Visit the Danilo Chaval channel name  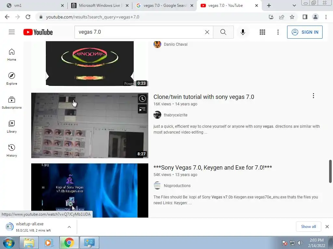(175, 44)
